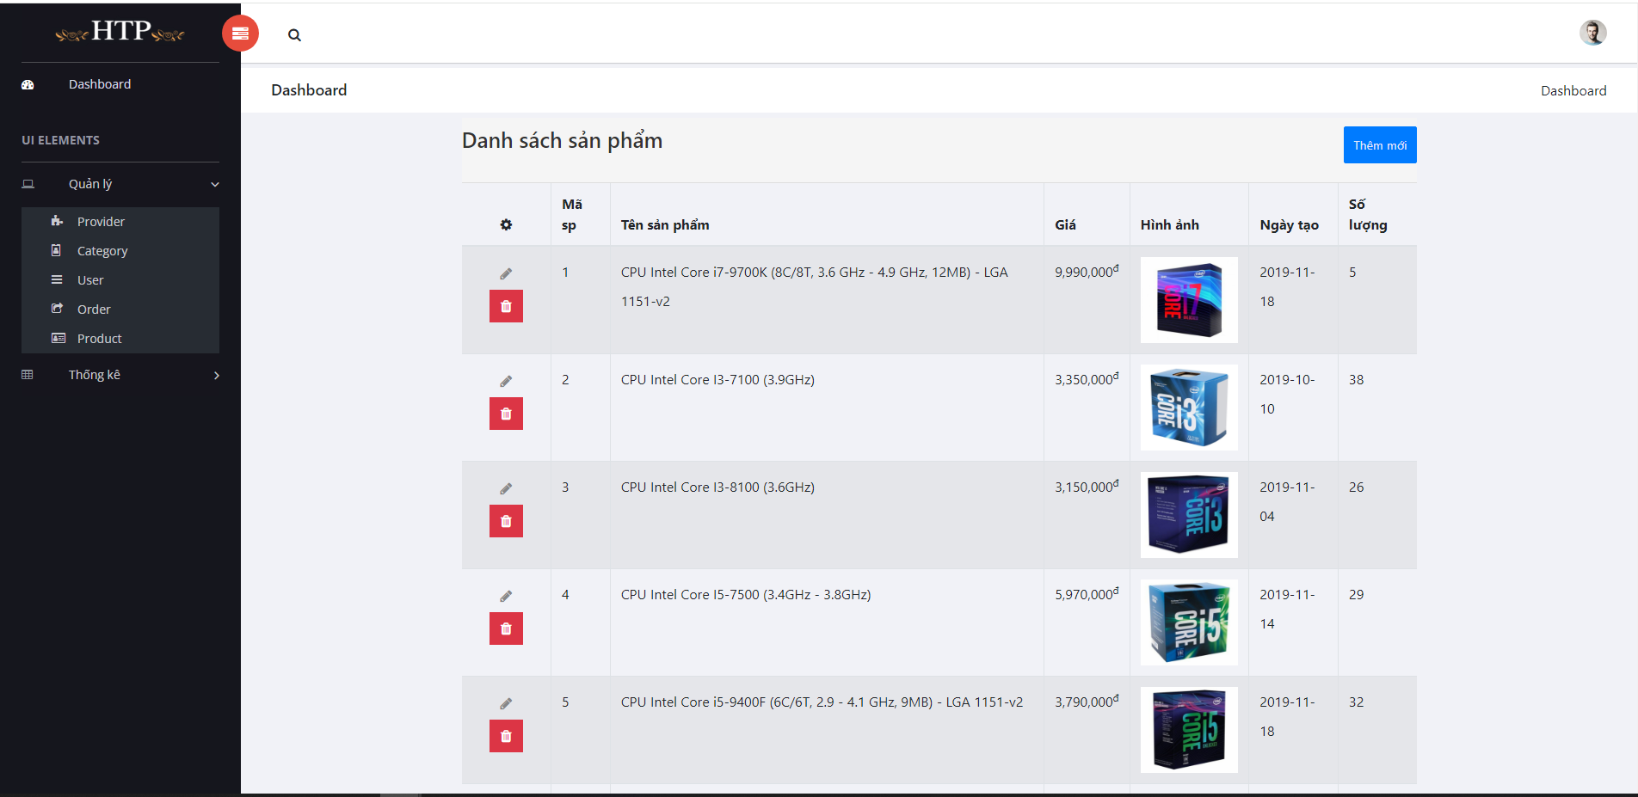Click the Mã sp column header

click(x=572, y=214)
